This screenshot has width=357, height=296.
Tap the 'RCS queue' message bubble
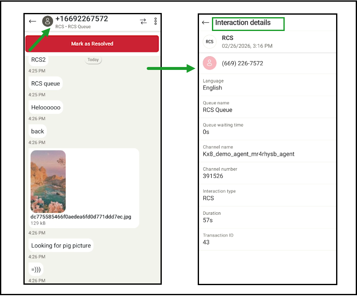pos(46,84)
